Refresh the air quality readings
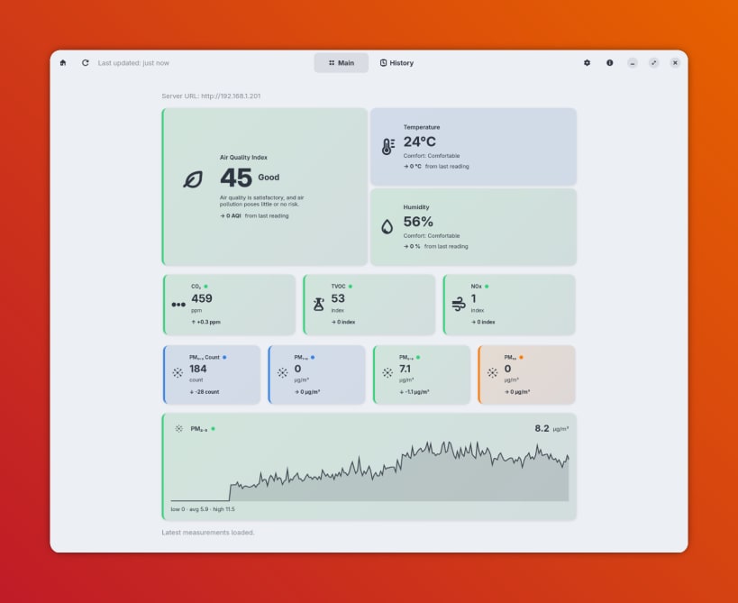 (x=86, y=62)
